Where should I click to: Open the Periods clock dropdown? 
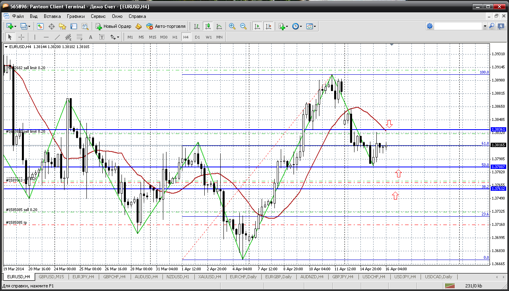tap(297, 26)
